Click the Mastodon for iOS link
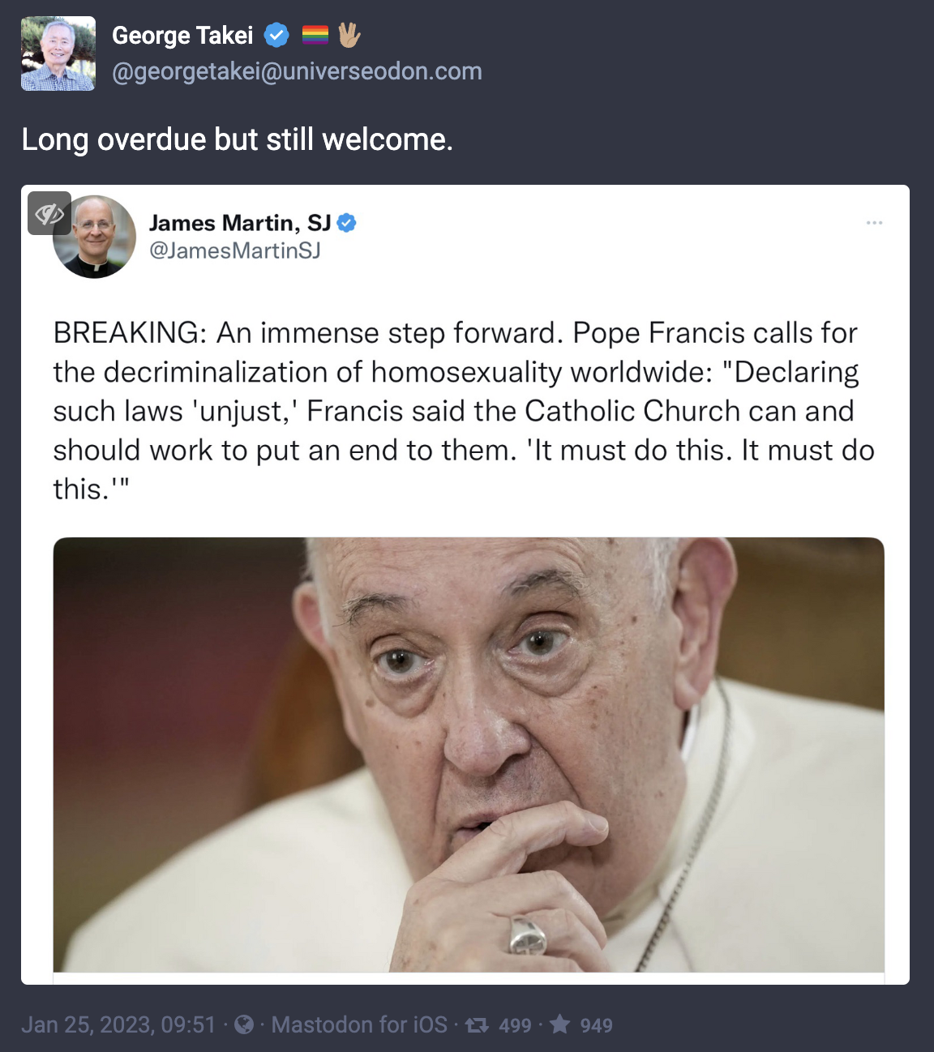The height and width of the screenshot is (1052, 934). pos(359,1025)
